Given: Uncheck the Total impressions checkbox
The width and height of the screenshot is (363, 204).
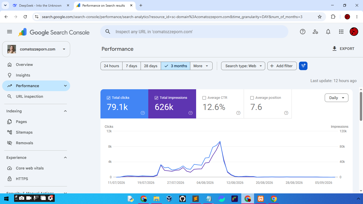Looking at the screenshot, I should pos(156,98).
